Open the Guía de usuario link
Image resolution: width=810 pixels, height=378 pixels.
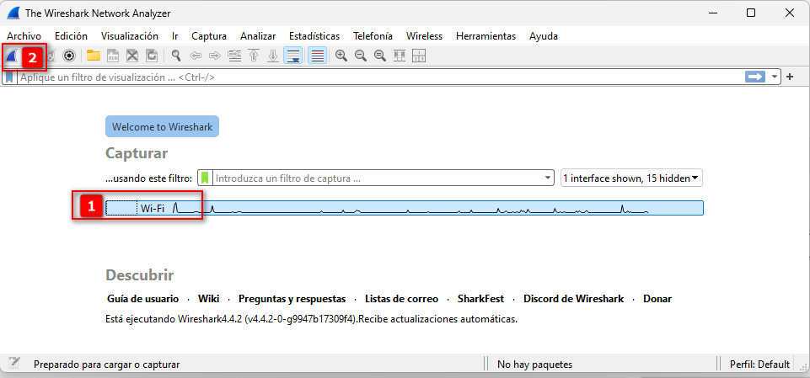pyautogui.click(x=142, y=299)
